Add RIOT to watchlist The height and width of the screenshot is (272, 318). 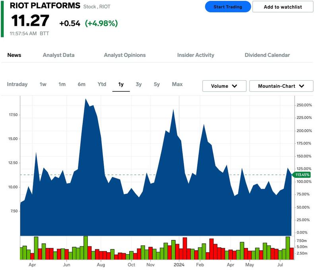tap(283, 7)
